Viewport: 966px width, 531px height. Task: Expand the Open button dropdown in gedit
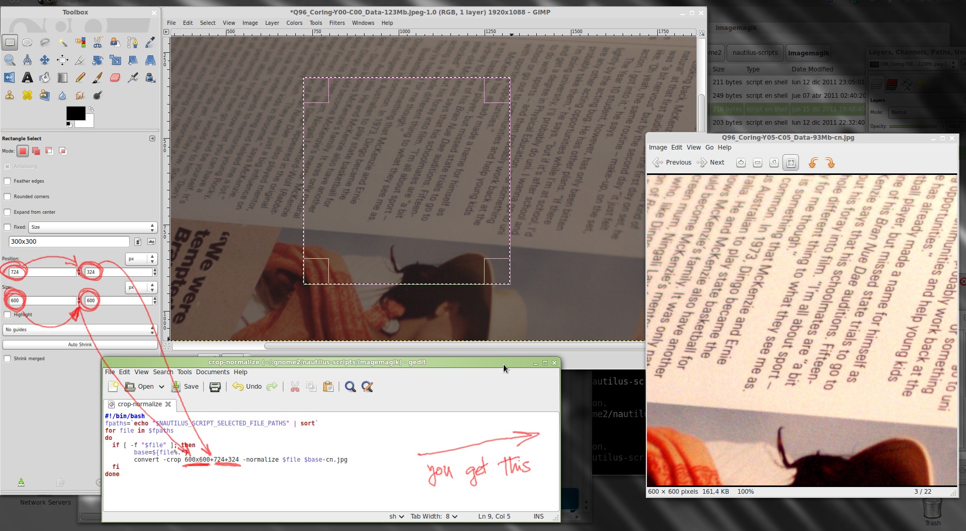coord(161,387)
